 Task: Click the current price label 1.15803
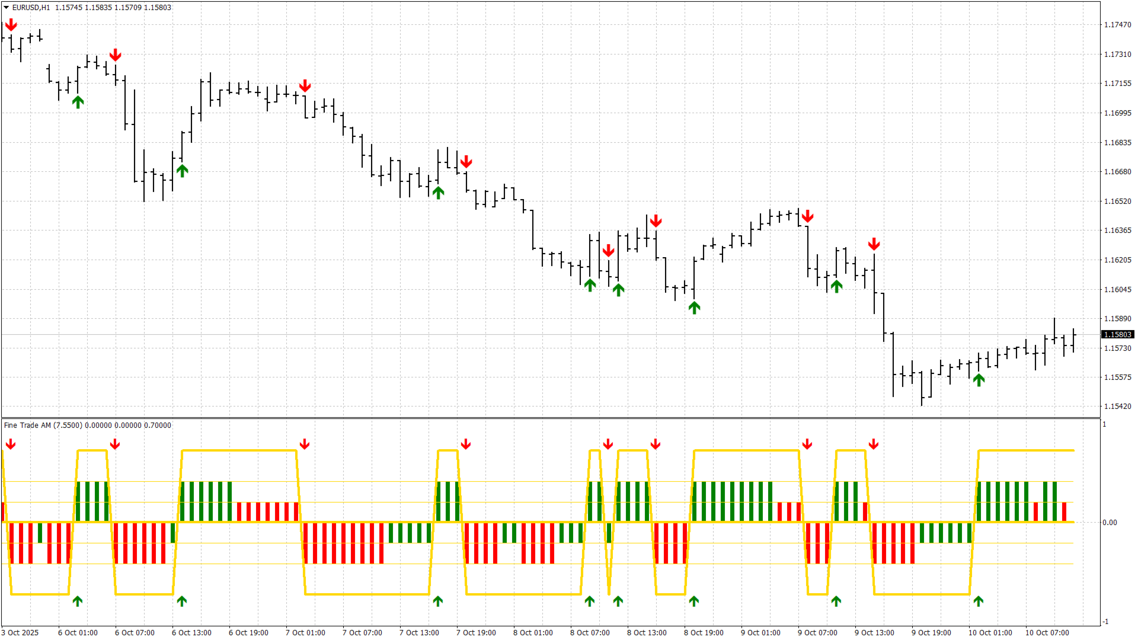click(1117, 335)
